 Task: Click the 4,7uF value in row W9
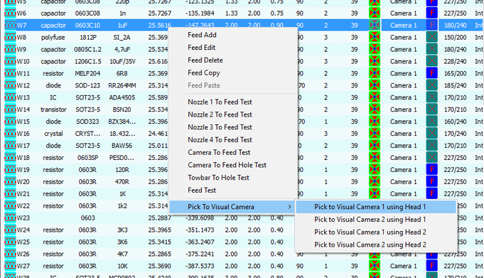[x=122, y=50]
